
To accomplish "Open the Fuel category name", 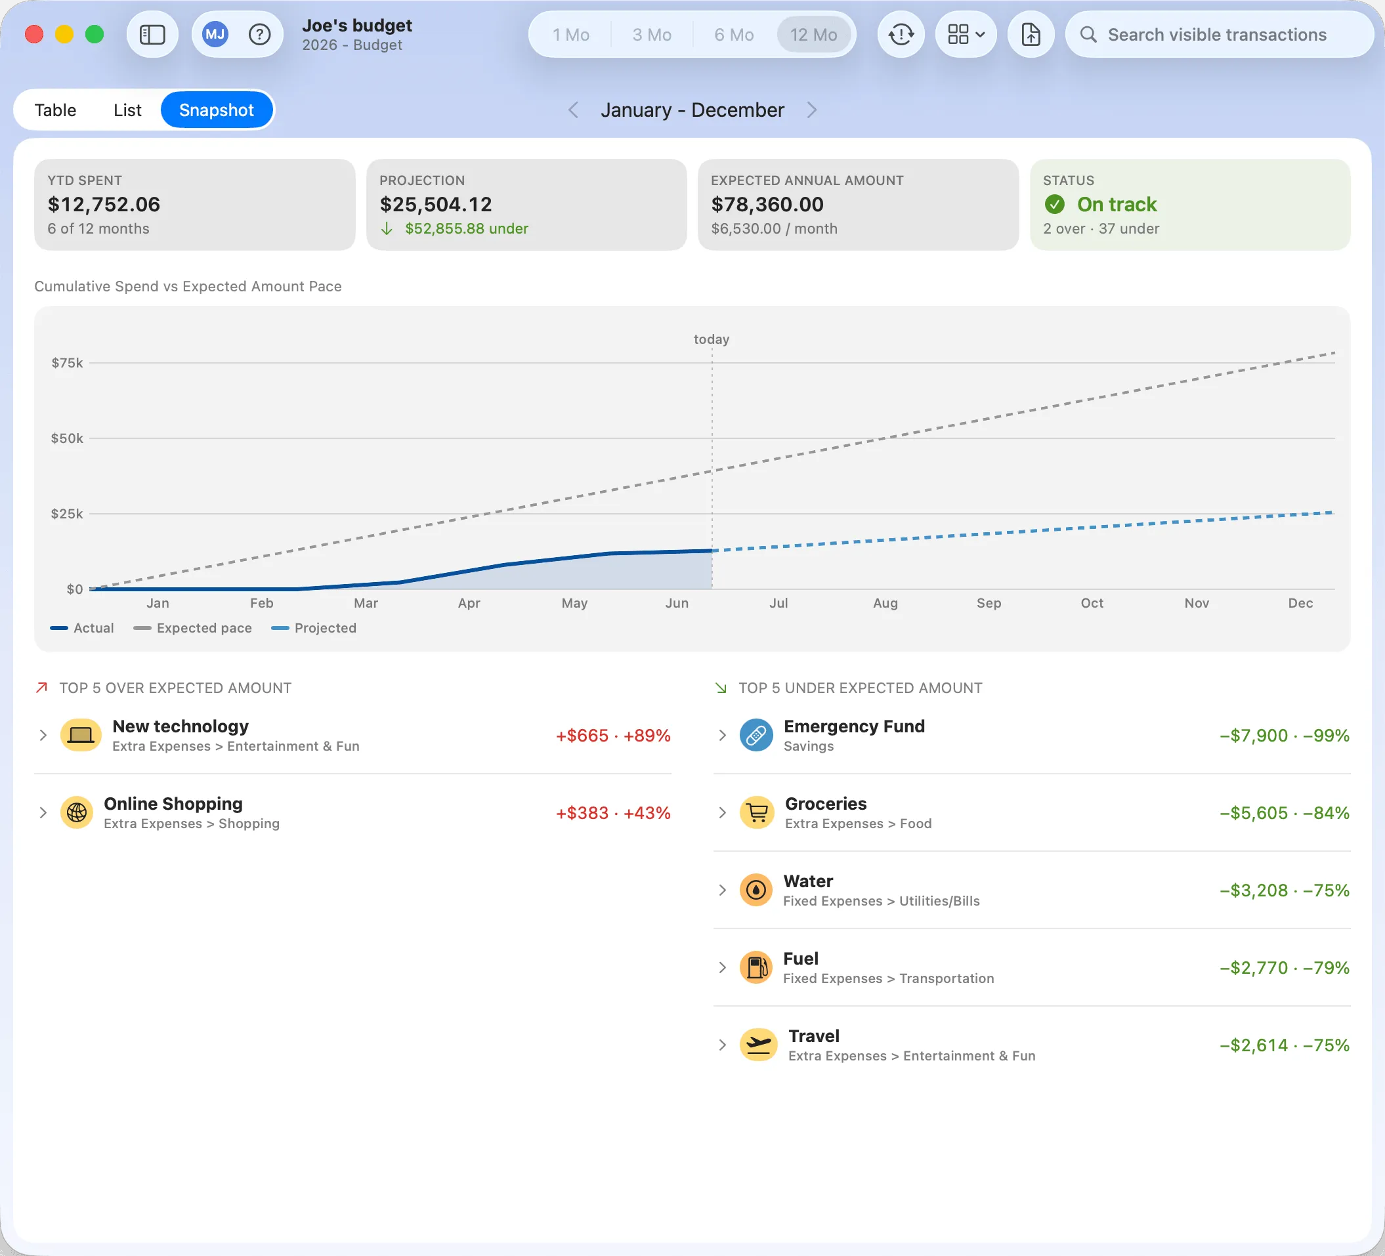I will pos(800,959).
